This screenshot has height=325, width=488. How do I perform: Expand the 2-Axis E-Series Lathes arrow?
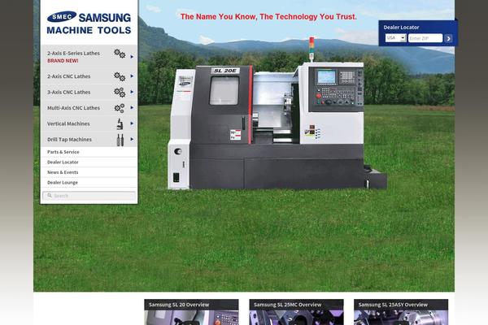pyautogui.click(x=132, y=57)
